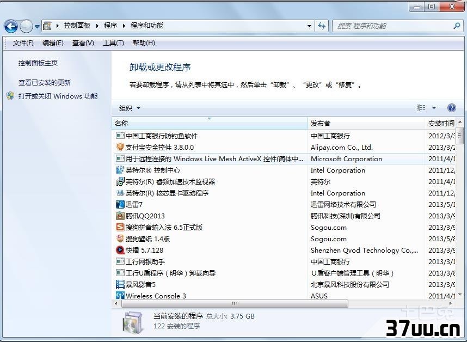Click the refresh button beside address bar
The width and height of the screenshot is (467, 342).
(322, 26)
